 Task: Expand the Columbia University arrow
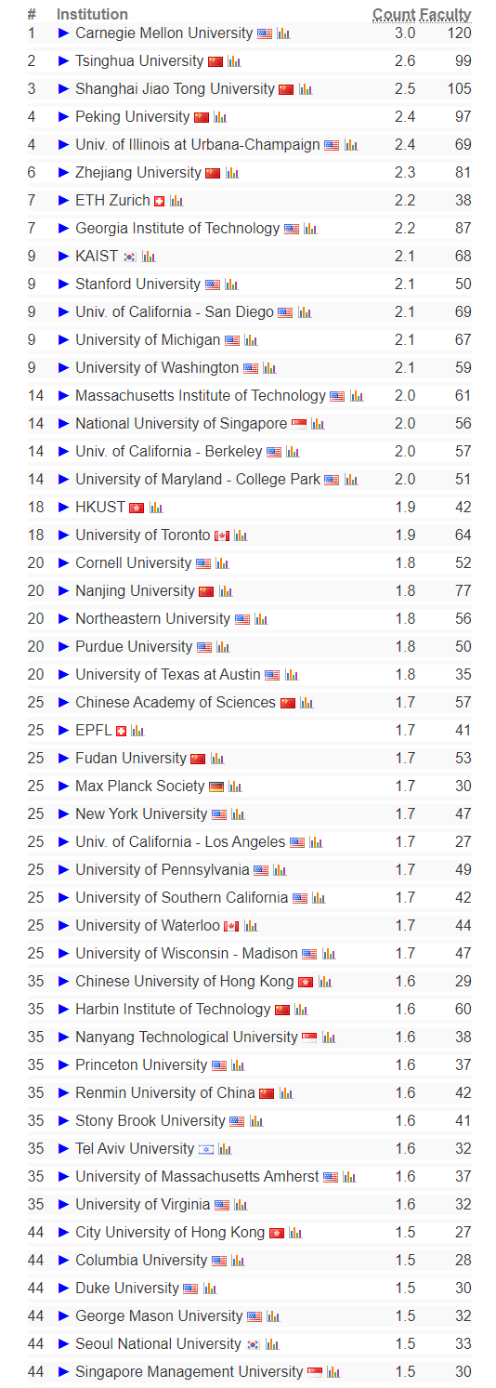[x=64, y=1260]
